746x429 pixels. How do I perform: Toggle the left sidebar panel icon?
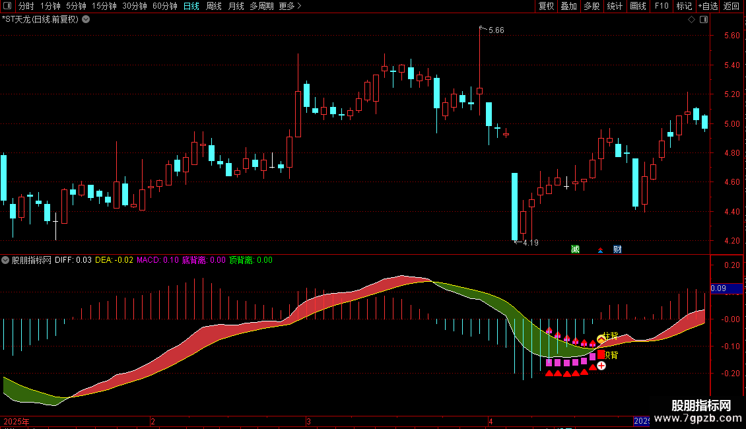point(7,6)
